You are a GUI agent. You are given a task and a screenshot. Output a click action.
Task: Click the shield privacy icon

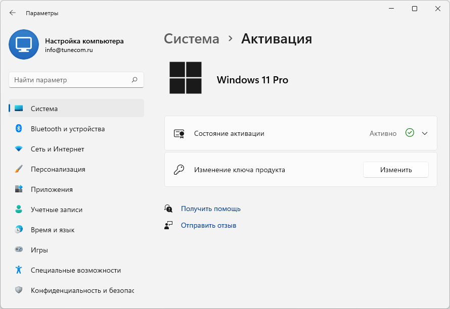click(19, 290)
